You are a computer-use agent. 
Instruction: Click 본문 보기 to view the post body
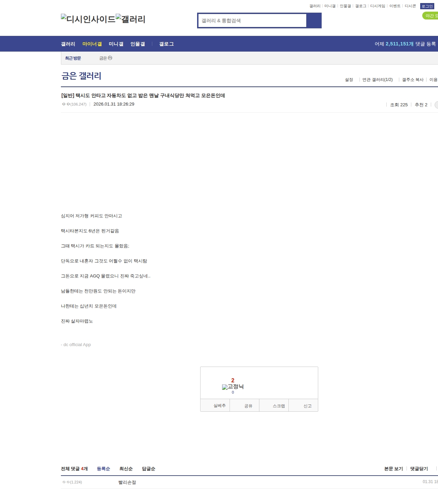point(394,469)
